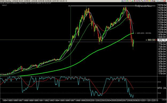Click the 1987 year label on time axis
This screenshot has height=103, width=167.
click(x=21, y=100)
